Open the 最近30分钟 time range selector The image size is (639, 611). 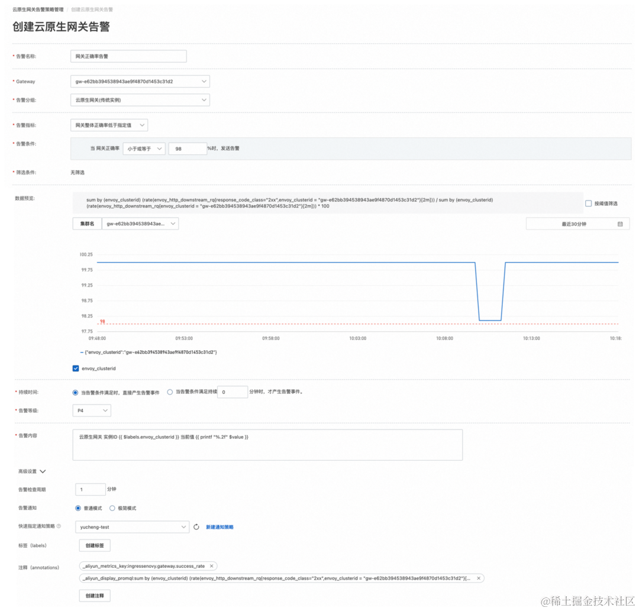pyautogui.click(x=577, y=224)
